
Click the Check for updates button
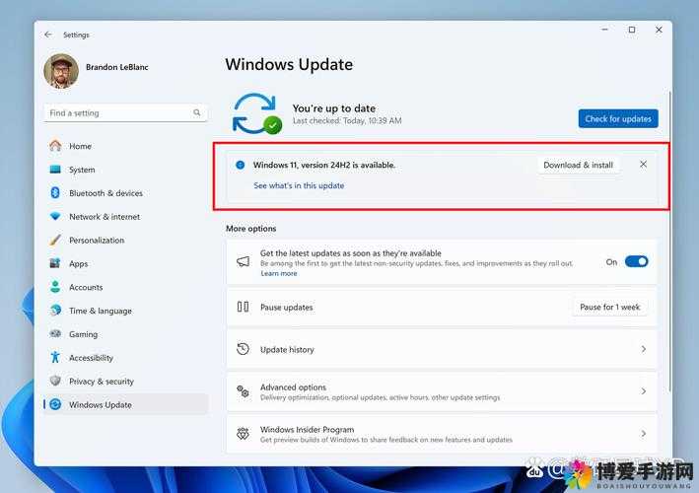pyautogui.click(x=618, y=118)
